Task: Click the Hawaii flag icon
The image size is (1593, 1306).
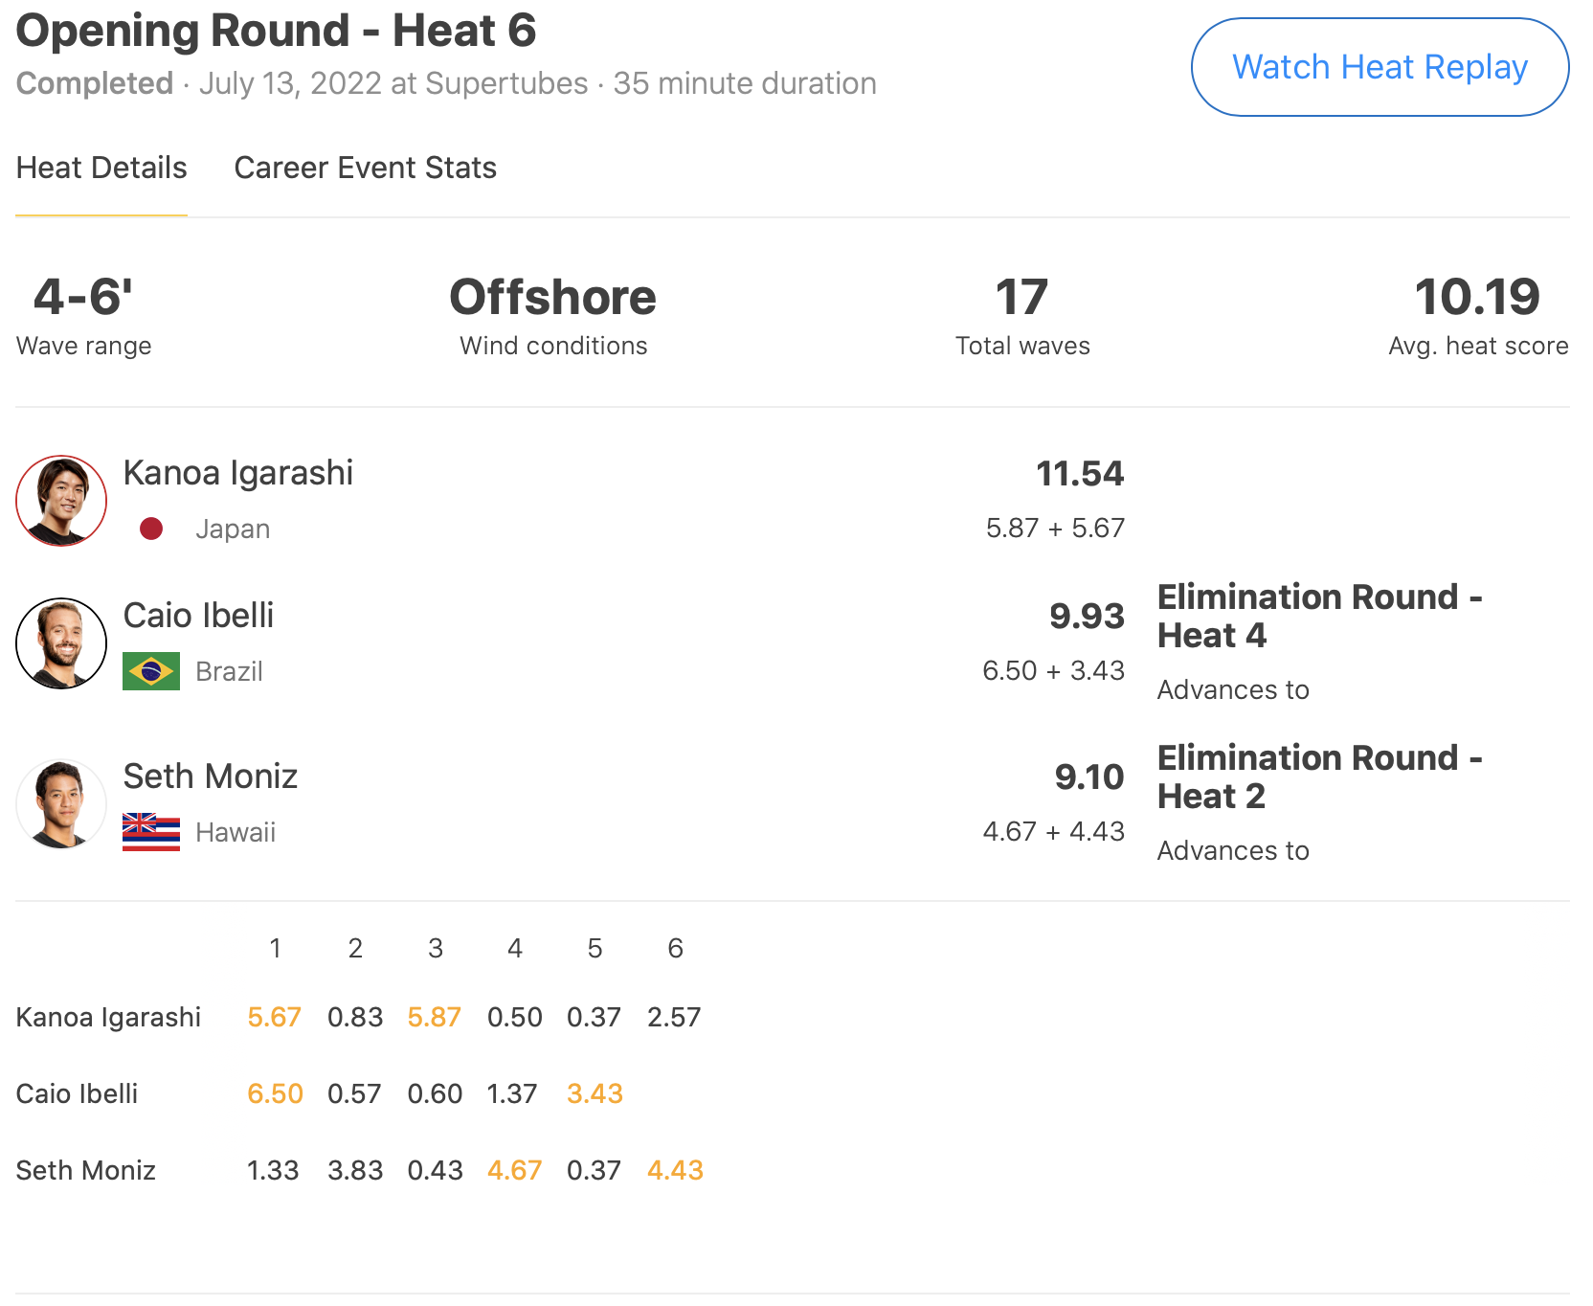Action: [x=151, y=832]
